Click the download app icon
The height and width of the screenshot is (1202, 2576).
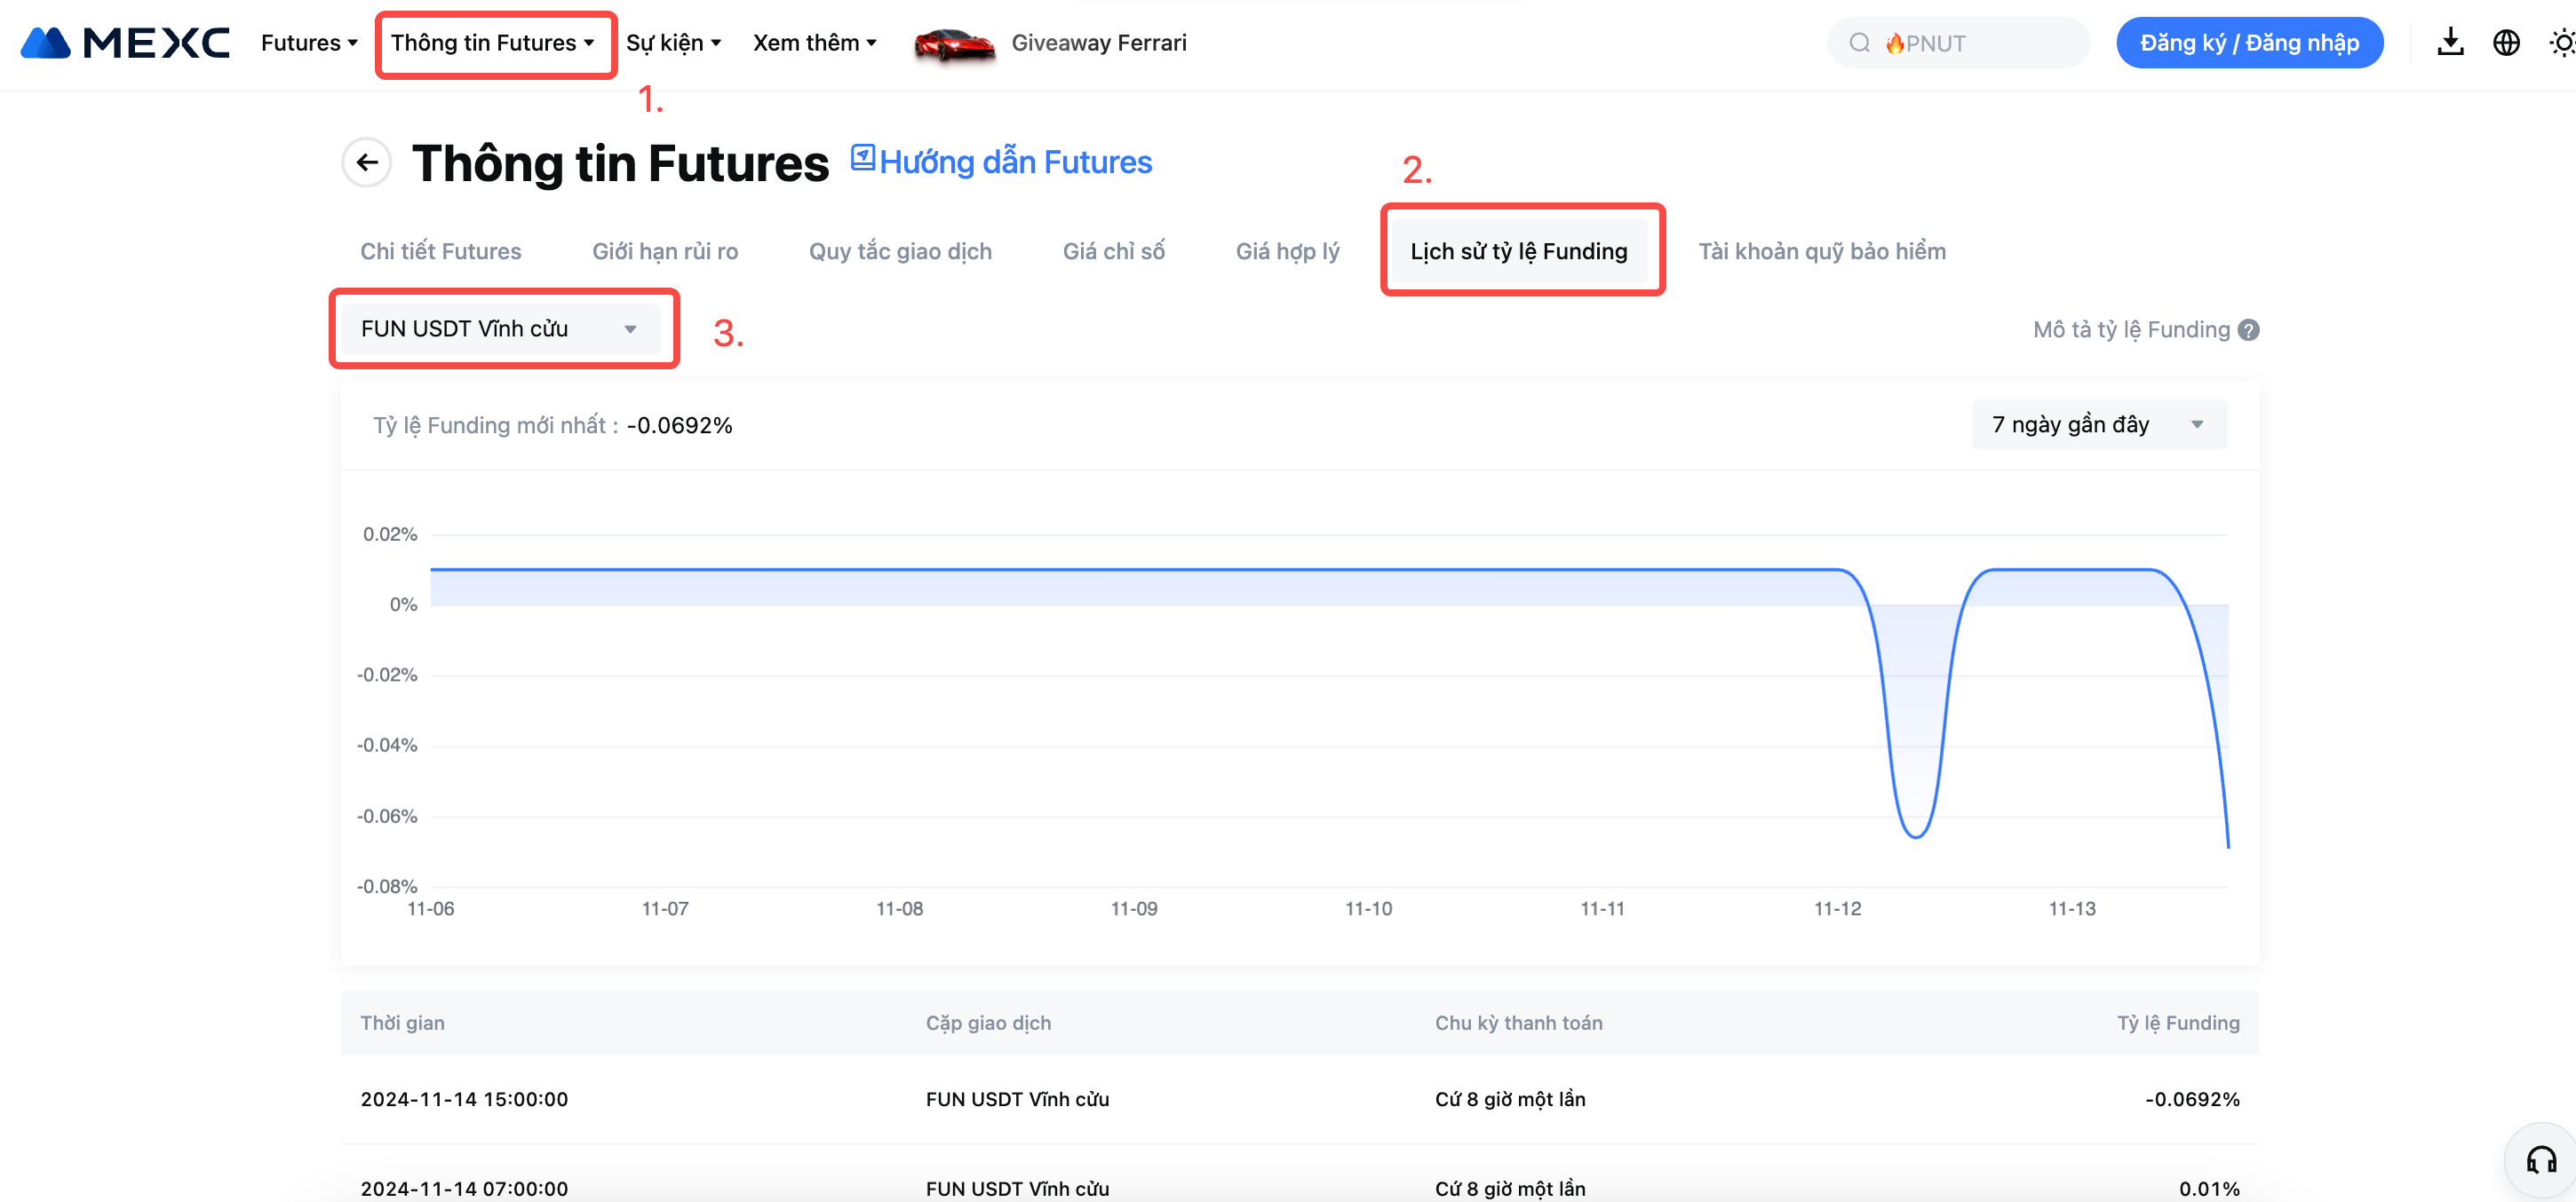tap(2449, 43)
